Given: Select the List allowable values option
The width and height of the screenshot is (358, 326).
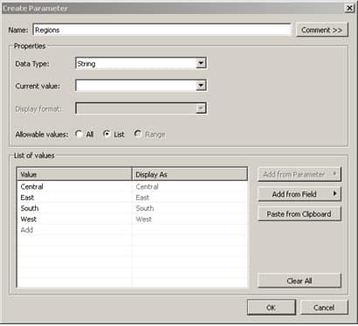Looking at the screenshot, I should tap(114, 135).
